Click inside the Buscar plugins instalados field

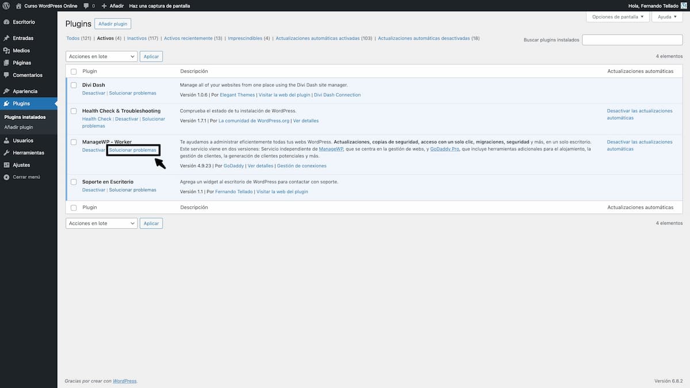(x=631, y=39)
